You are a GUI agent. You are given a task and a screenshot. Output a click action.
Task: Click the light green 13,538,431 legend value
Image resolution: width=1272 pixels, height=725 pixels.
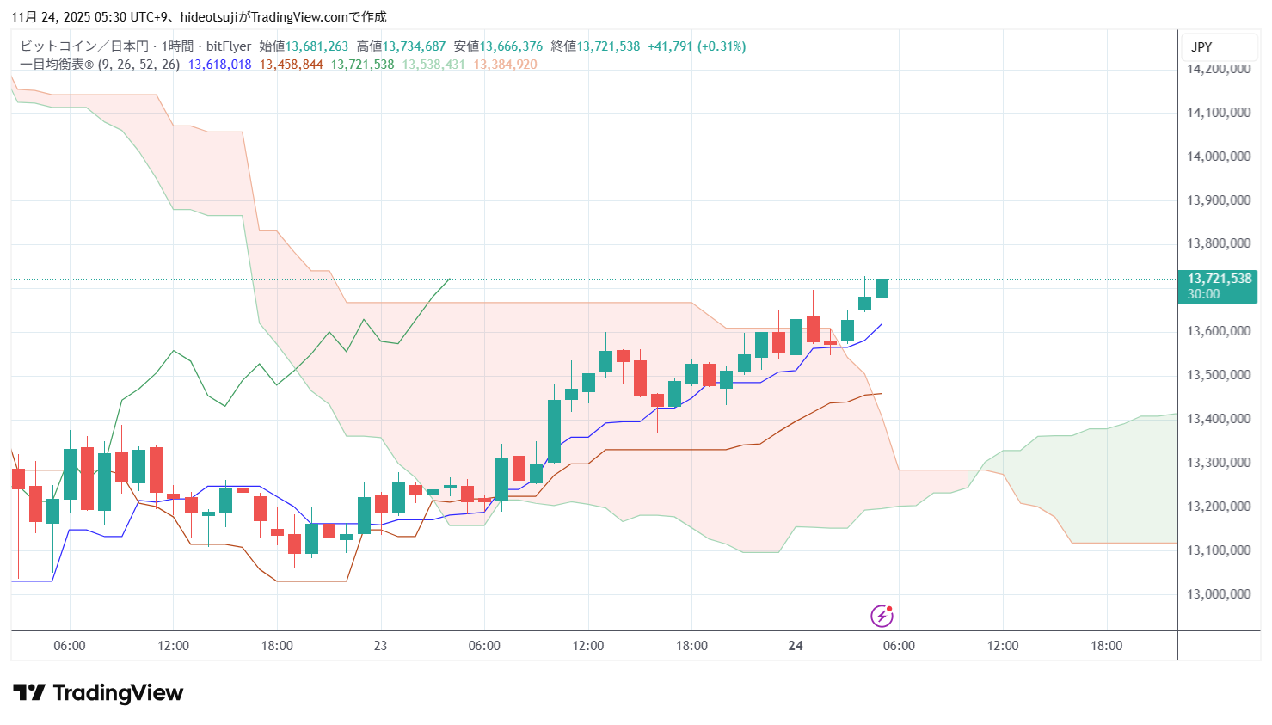click(433, 65)
